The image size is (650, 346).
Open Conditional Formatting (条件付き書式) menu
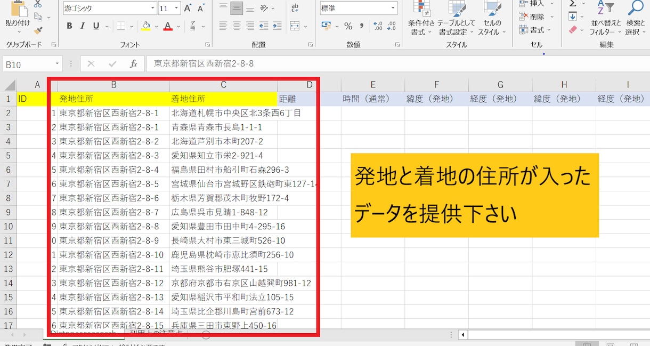pos(421,18)
